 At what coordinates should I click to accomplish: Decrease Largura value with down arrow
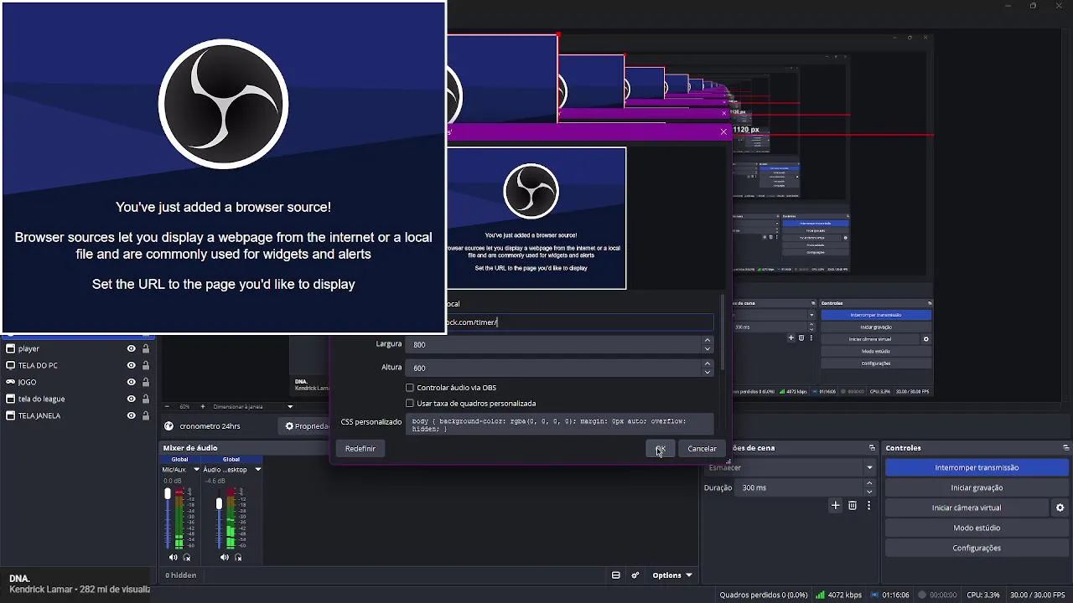click(708, 348)
